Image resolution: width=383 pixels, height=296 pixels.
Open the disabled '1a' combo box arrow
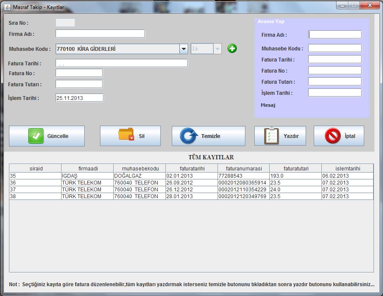pyautogui.click(x=218, y=49)
